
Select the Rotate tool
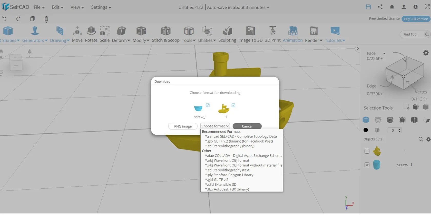(x=91, y=34)
